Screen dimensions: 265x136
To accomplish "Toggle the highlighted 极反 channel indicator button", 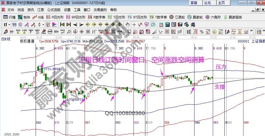I will pyautogui.click(x=48, y=24).
